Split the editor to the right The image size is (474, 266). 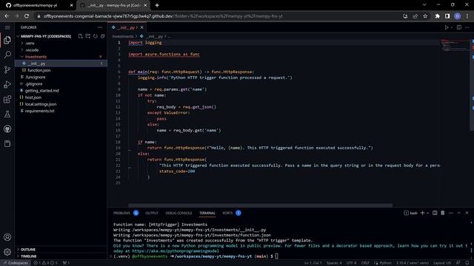pyautogui.click(x=459, y=27)
